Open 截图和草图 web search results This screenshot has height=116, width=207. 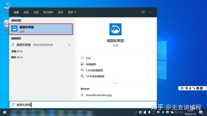click(x=41, y=45)
